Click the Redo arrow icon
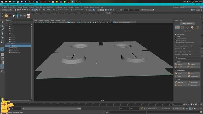 (x=25, y=10)
